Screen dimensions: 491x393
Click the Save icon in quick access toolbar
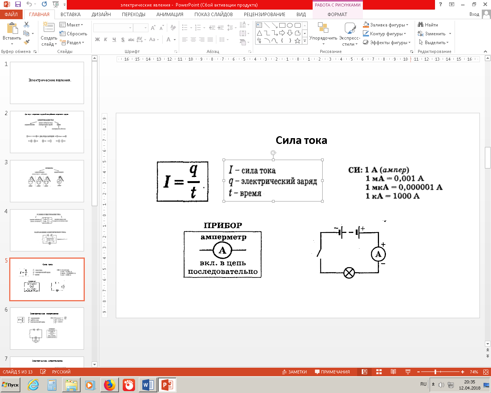tap(18, 5)
